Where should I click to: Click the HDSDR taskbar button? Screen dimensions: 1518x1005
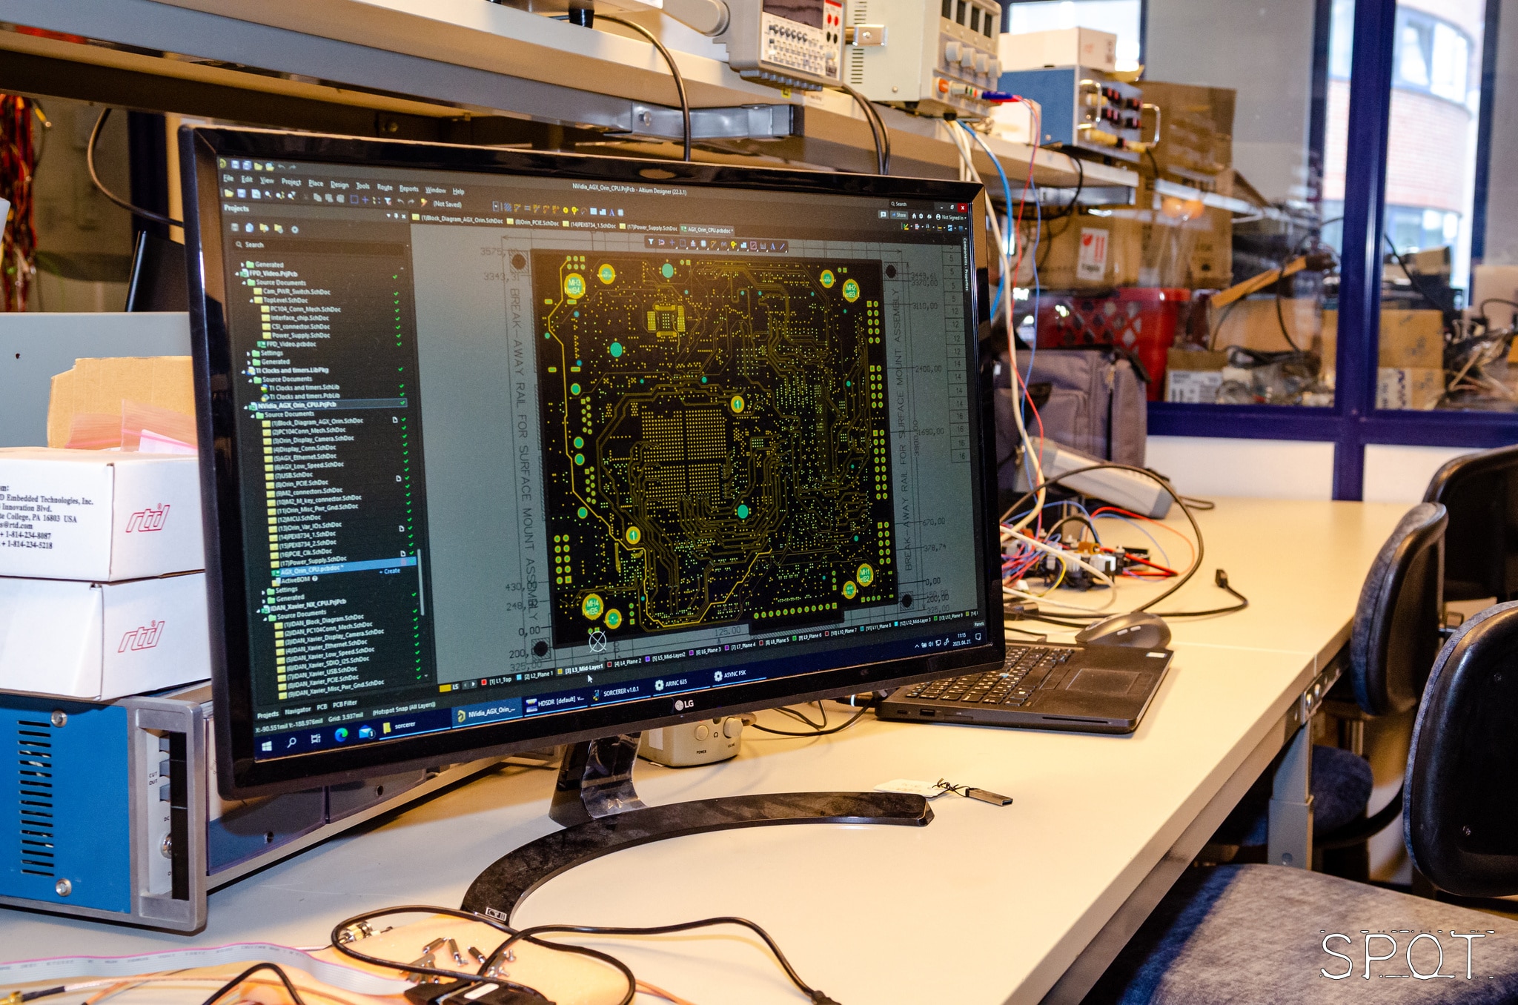pos(554,703)
